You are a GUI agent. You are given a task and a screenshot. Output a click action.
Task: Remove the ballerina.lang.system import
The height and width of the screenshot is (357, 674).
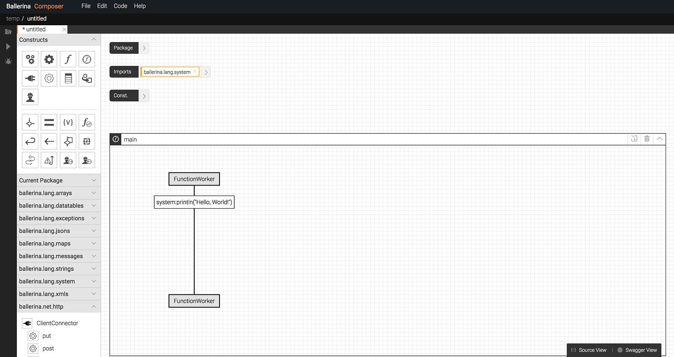[x=195, y=71]
